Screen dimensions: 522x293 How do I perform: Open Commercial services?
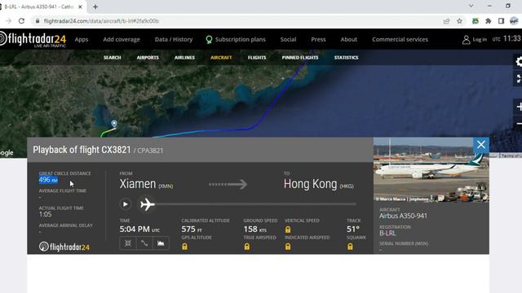tap(400, 39)
